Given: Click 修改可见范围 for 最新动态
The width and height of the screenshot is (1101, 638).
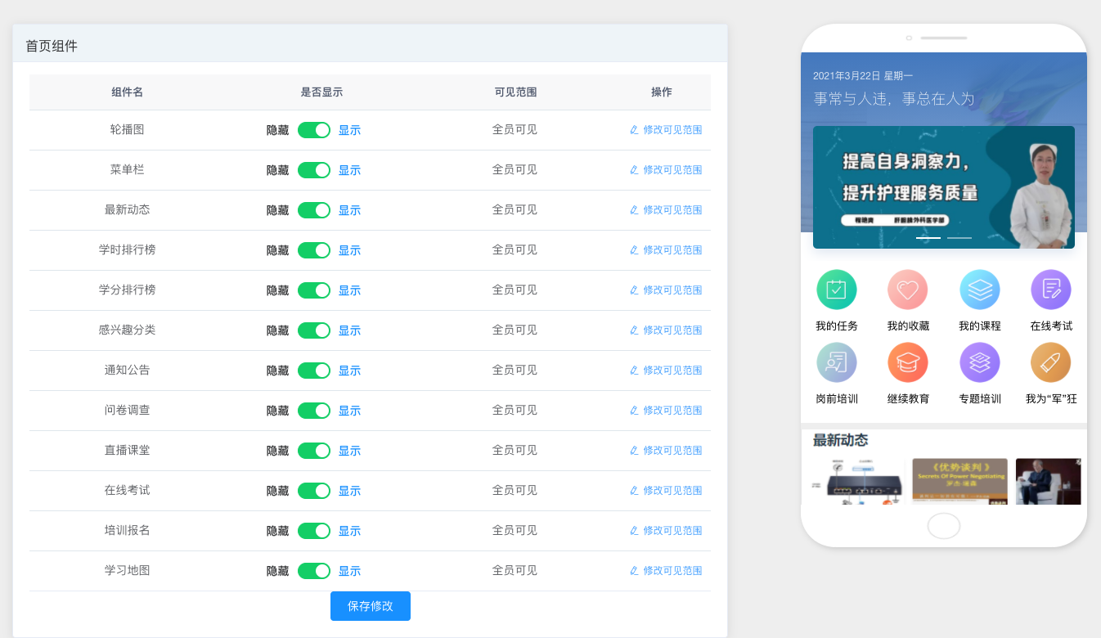Looking at the screenshot, I should [x=666, y=210].
